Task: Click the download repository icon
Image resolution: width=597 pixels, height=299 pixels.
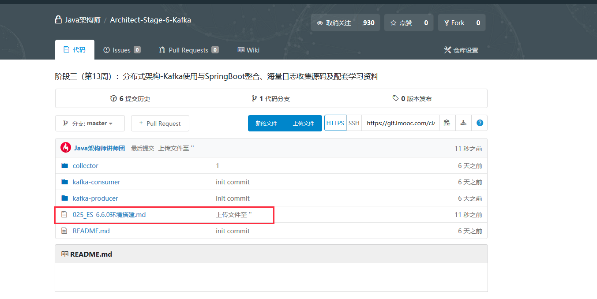Action: click(x=463, y=123)
